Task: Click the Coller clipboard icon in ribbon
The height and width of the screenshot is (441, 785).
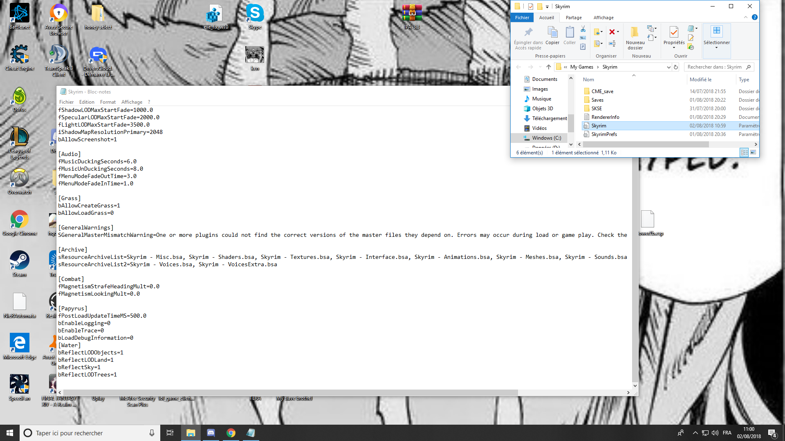Action: click(570, 32)
